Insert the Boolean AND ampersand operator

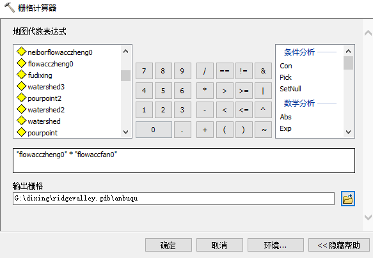[263, 71]
